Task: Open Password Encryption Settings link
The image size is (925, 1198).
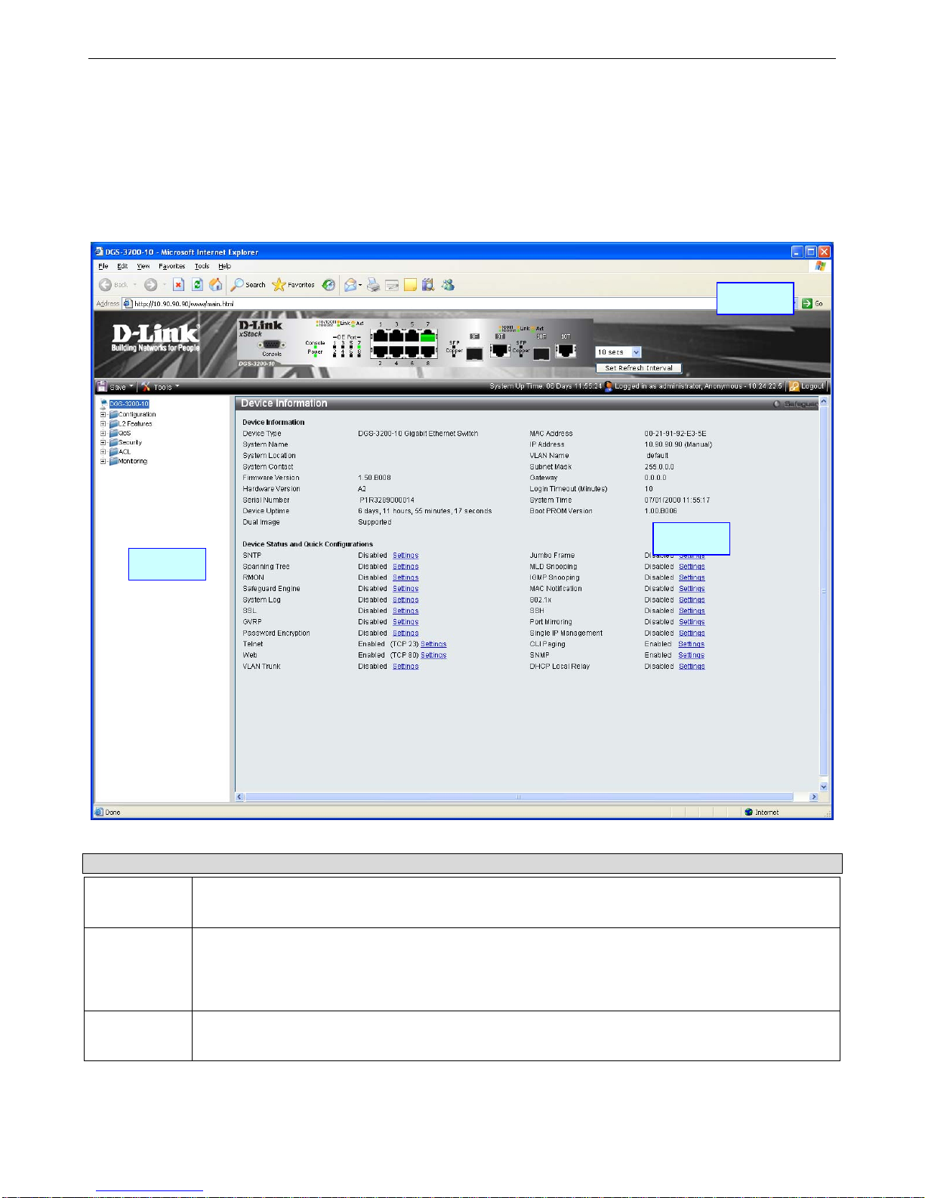Action: click(405, 633)
